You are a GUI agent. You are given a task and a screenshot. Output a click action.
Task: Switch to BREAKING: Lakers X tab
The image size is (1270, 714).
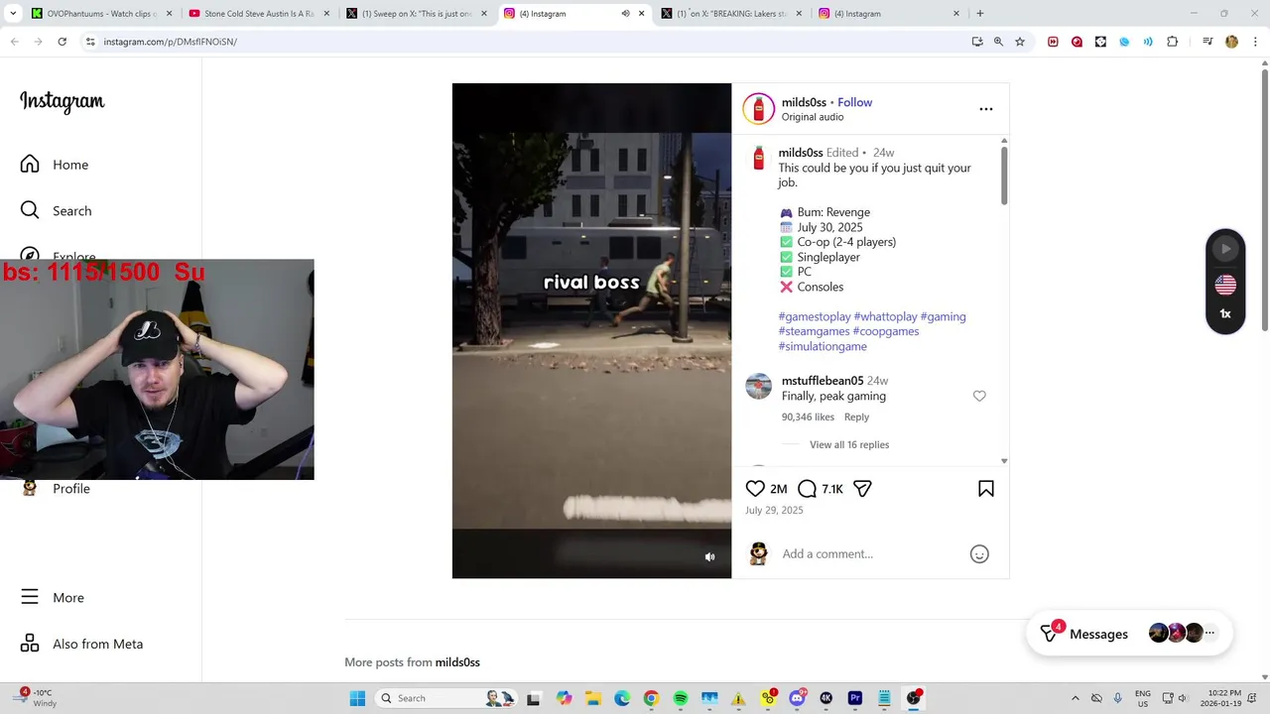pyautogui.click(x=732, y=14)
